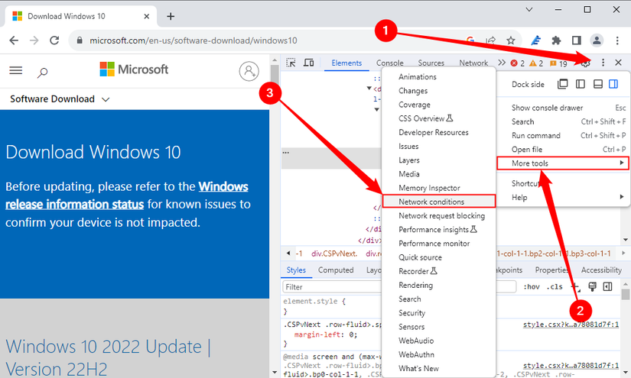This screenshot has width=631, height=378.
Task: Select Animations in More tools submenu
Action: (x=439, y=76)
